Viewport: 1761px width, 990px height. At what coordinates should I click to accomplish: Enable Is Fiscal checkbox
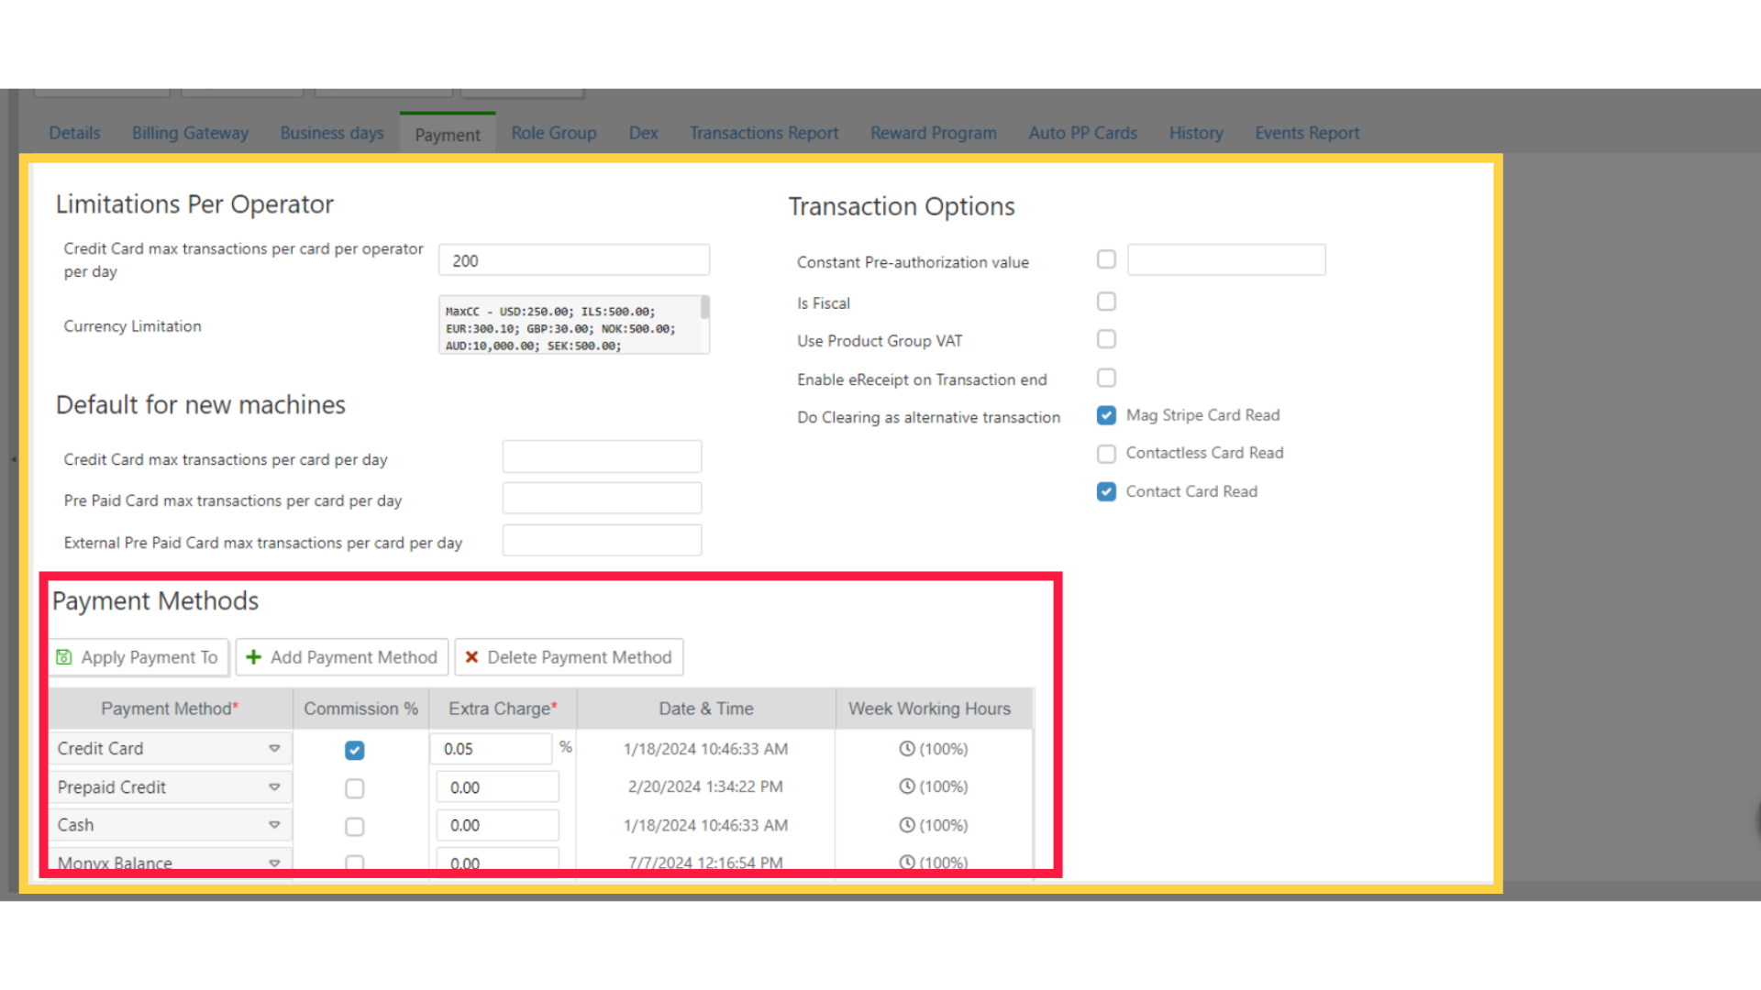1106,302
